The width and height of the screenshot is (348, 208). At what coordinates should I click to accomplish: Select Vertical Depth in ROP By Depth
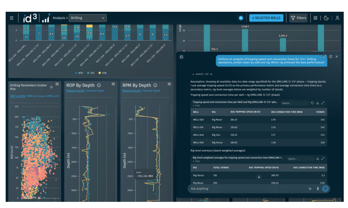point(95,91)
